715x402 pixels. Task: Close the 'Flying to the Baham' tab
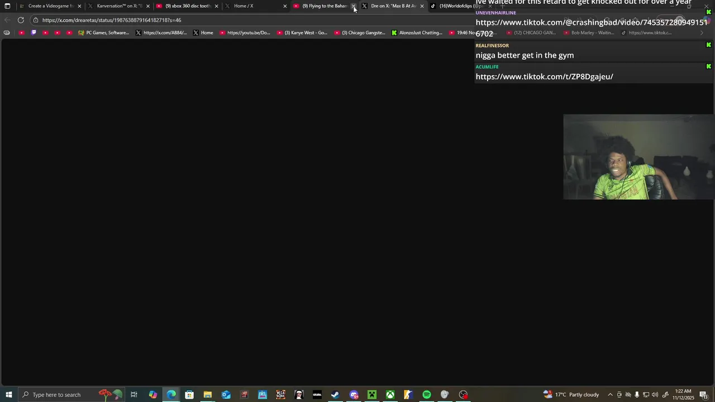354,6
